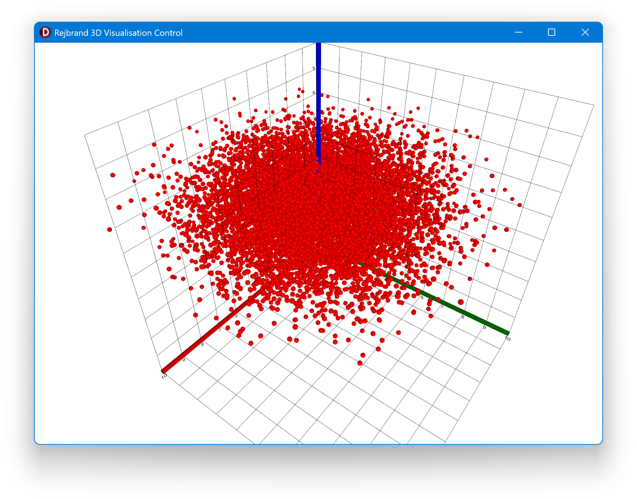
Task: Click the '8' tick label on blue axis
Action: [x=313, y=93]
